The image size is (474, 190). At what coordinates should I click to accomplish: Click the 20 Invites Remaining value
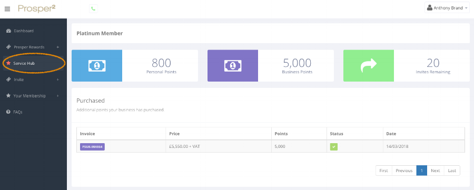click(x=433, y=63)
